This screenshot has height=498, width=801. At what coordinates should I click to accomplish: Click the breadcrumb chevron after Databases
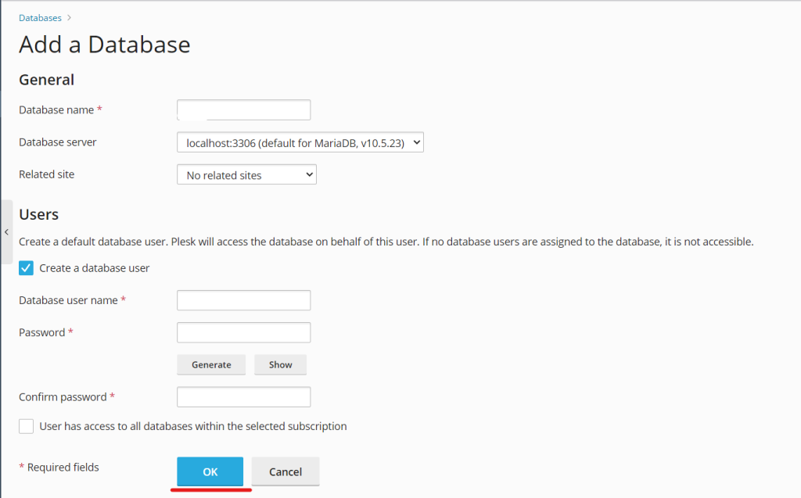click(69, 18)
